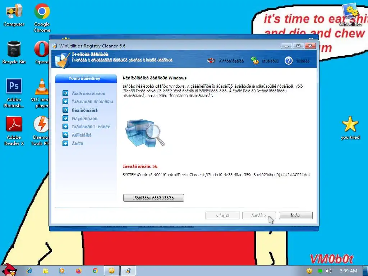Click the blue question mark help icon

pyautogui.click(x=289, y=61)
